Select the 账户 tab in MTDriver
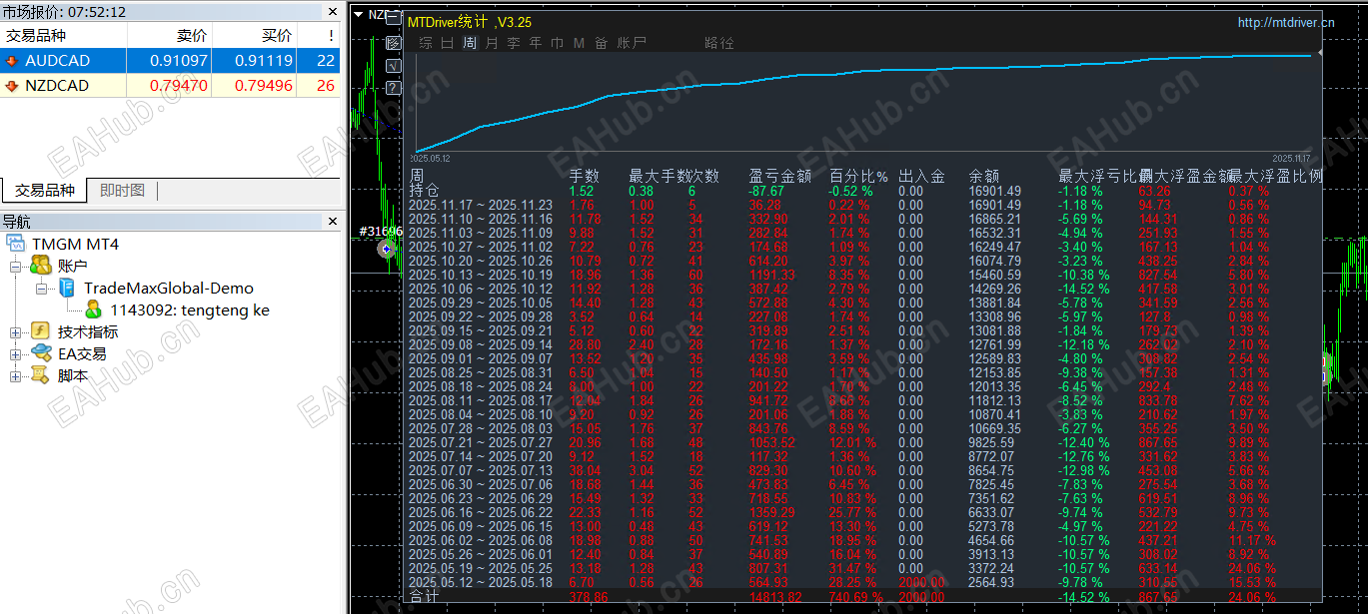 [632, 43]
